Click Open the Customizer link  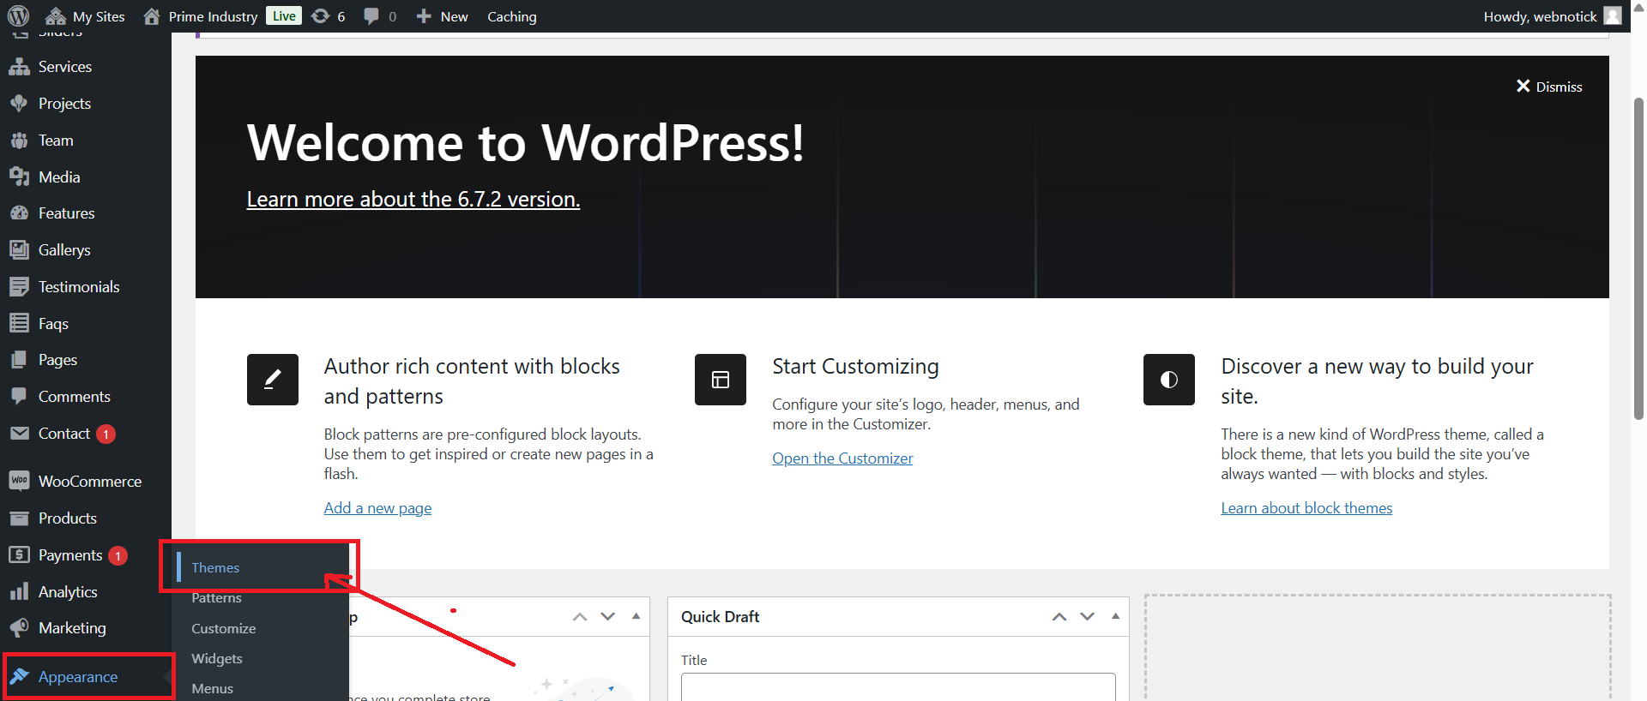[x=842, y=458]
